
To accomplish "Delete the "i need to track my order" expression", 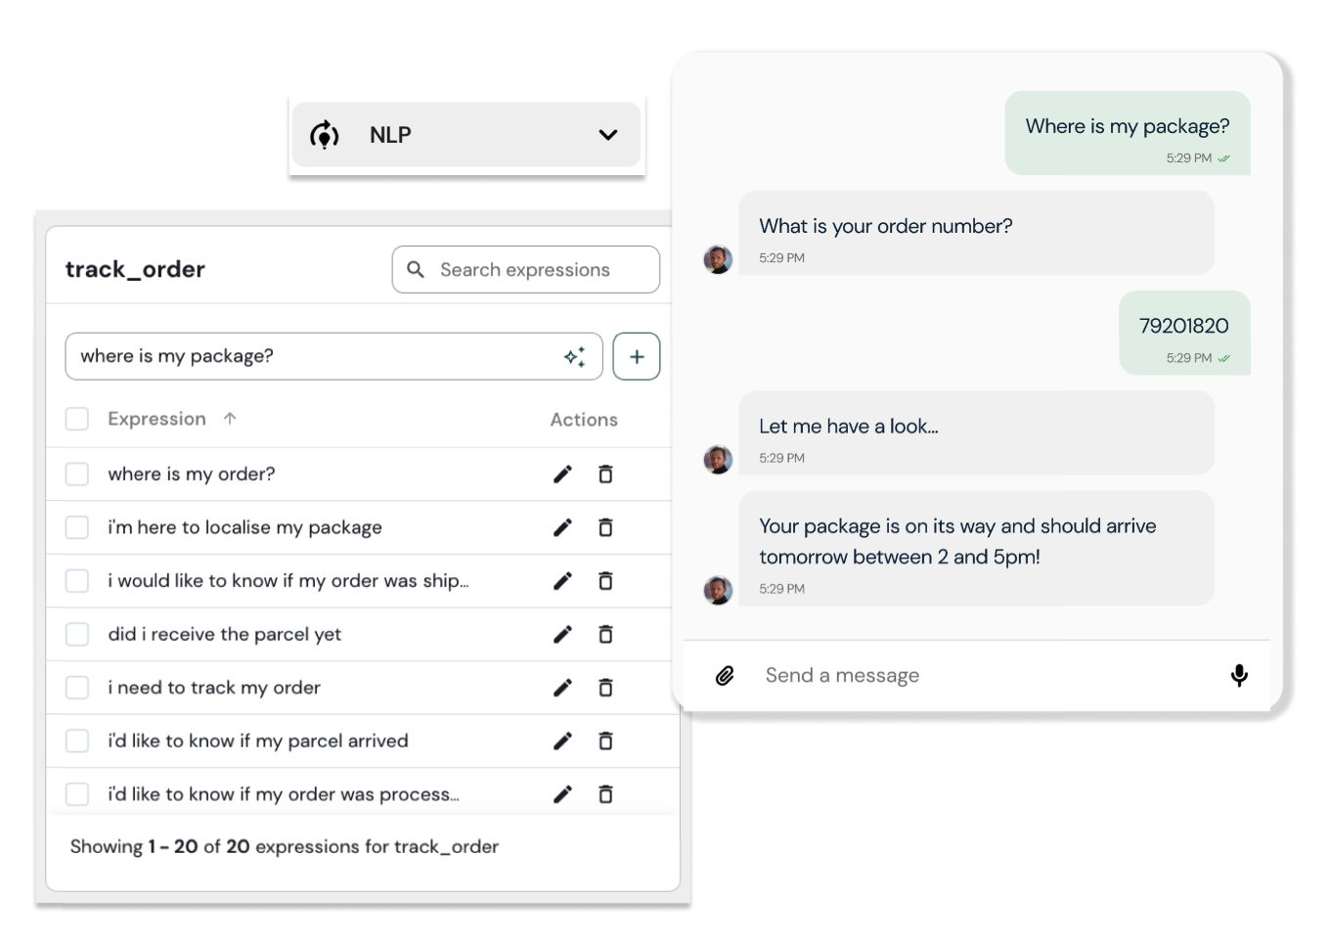I will 605,688.
